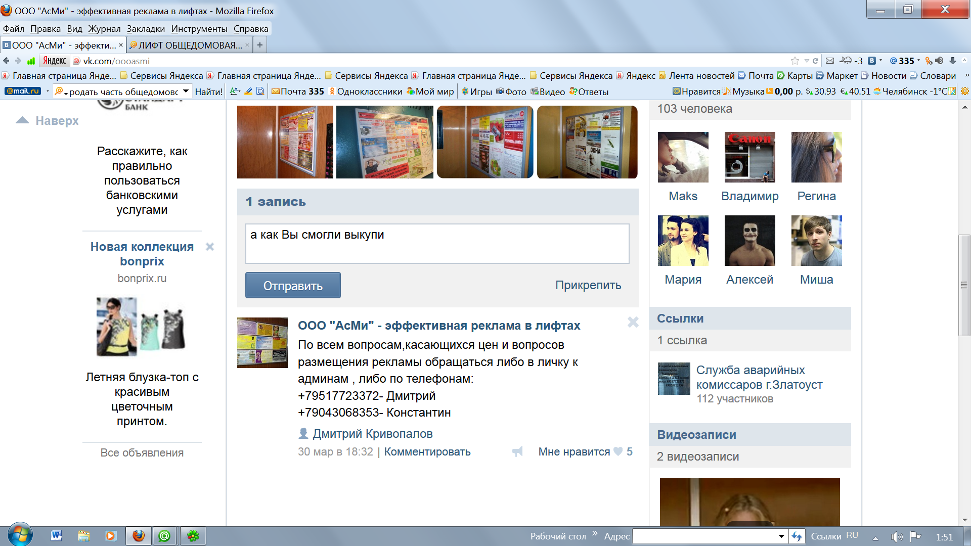Screen dimensions: 971x546
Task: Open the Правка menu
Action: (x=45, y=29)
